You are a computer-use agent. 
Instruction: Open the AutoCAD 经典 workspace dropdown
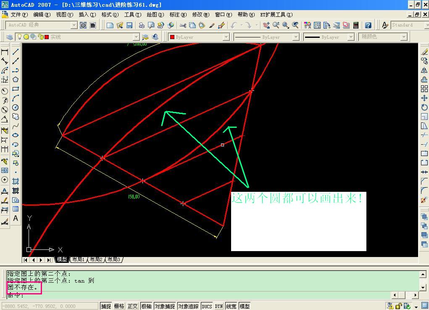(74, 25)
